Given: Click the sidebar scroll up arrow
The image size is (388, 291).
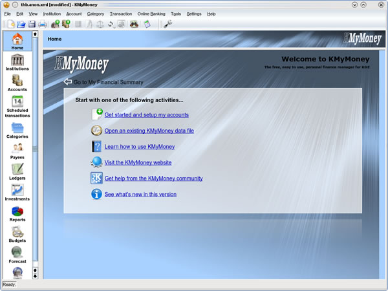Looking at the screenshot, I should click(35, 34).
